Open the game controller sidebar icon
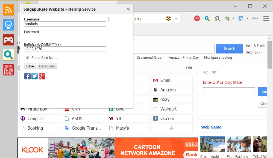This screenshot has height=158, width=273. coord(8,40)
